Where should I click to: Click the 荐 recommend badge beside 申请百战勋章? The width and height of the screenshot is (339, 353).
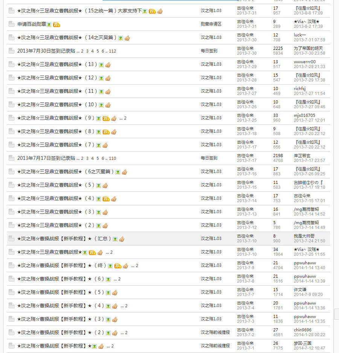point(56,25)
